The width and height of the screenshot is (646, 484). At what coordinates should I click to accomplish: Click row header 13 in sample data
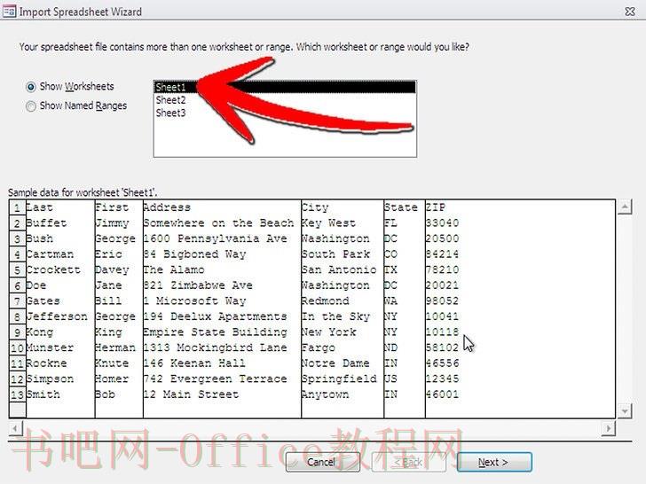click(18, 395)
